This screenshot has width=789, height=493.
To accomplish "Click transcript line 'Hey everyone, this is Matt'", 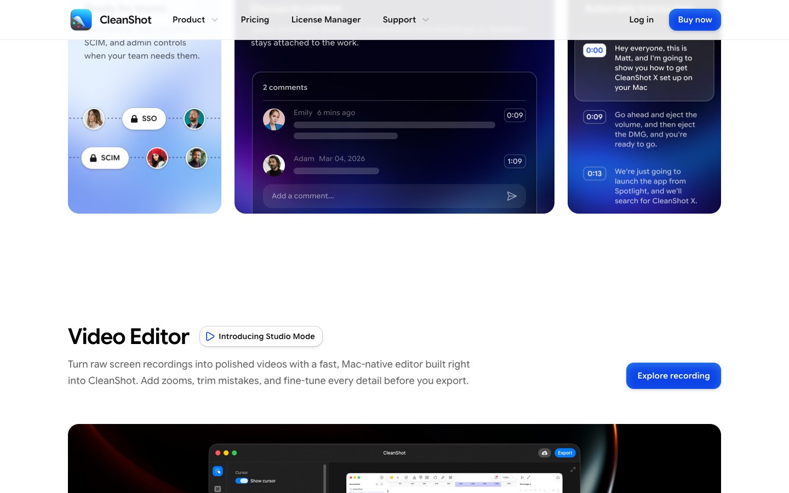I will pos(654,68).
